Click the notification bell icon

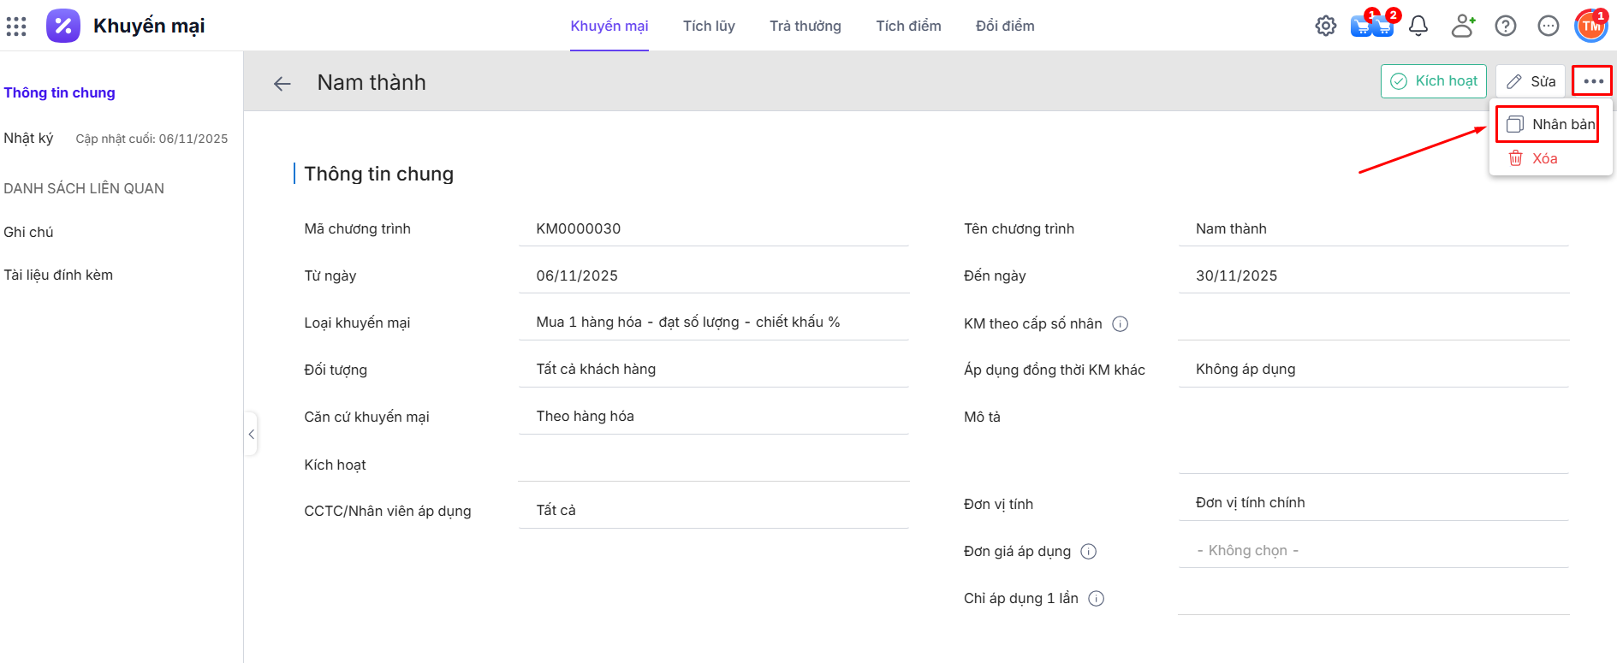tap(1418, 26)
